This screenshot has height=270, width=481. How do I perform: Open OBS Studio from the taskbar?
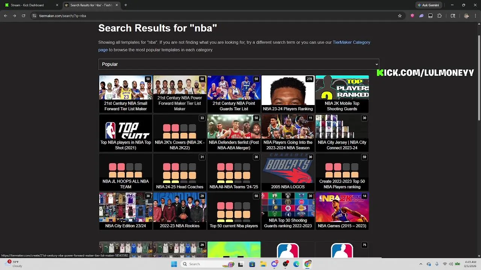[286, 264]
